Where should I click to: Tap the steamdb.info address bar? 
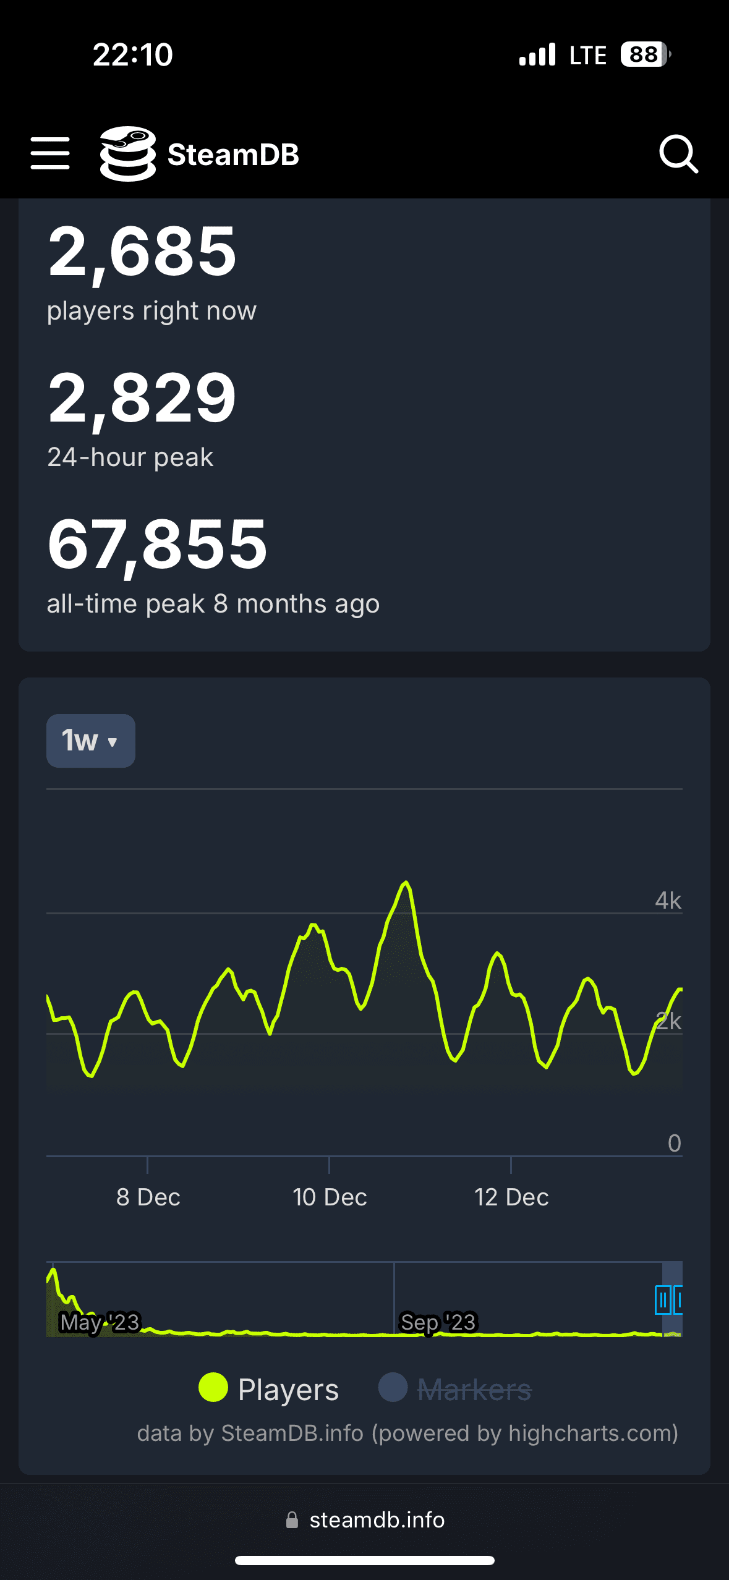tap(377, 1520)
